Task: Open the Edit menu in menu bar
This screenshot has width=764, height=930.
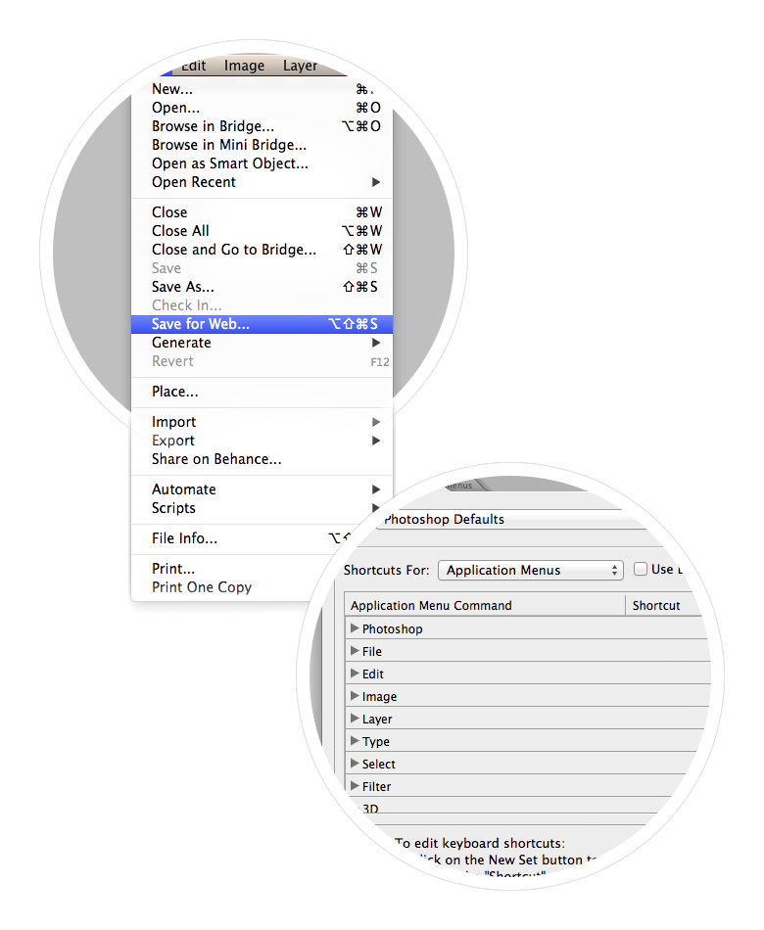Action: point(194,66)
